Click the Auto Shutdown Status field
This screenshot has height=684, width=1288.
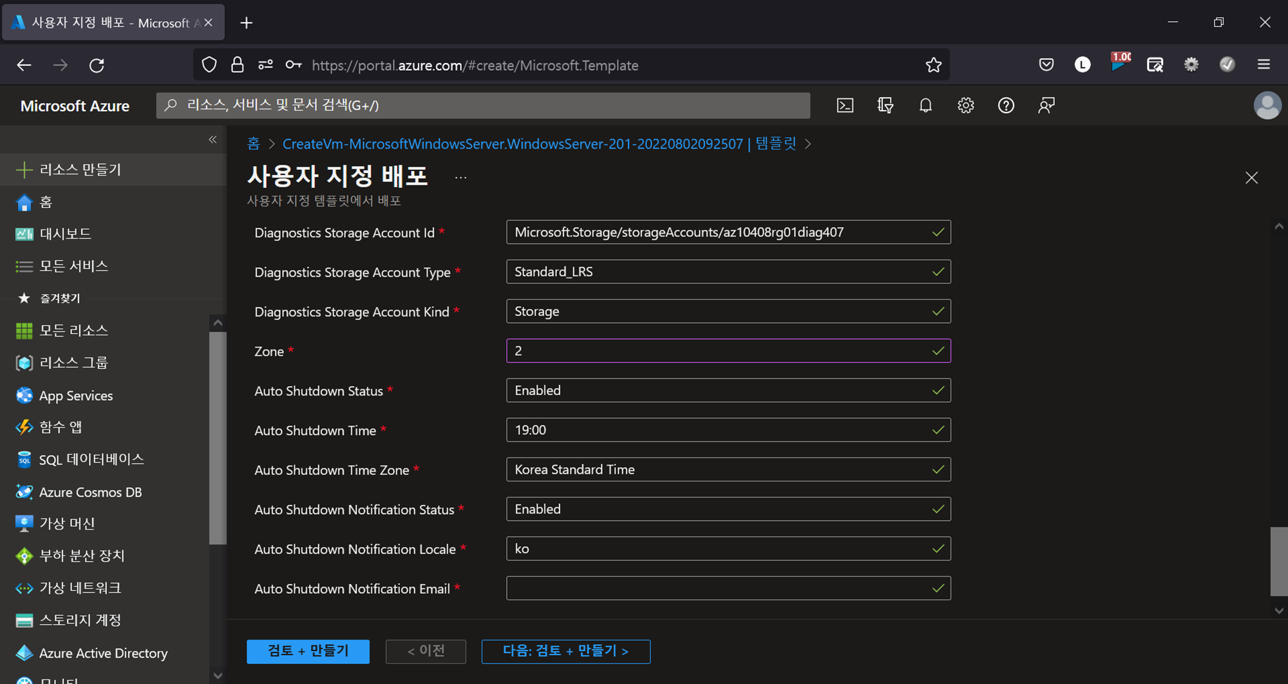pos(728,391)
